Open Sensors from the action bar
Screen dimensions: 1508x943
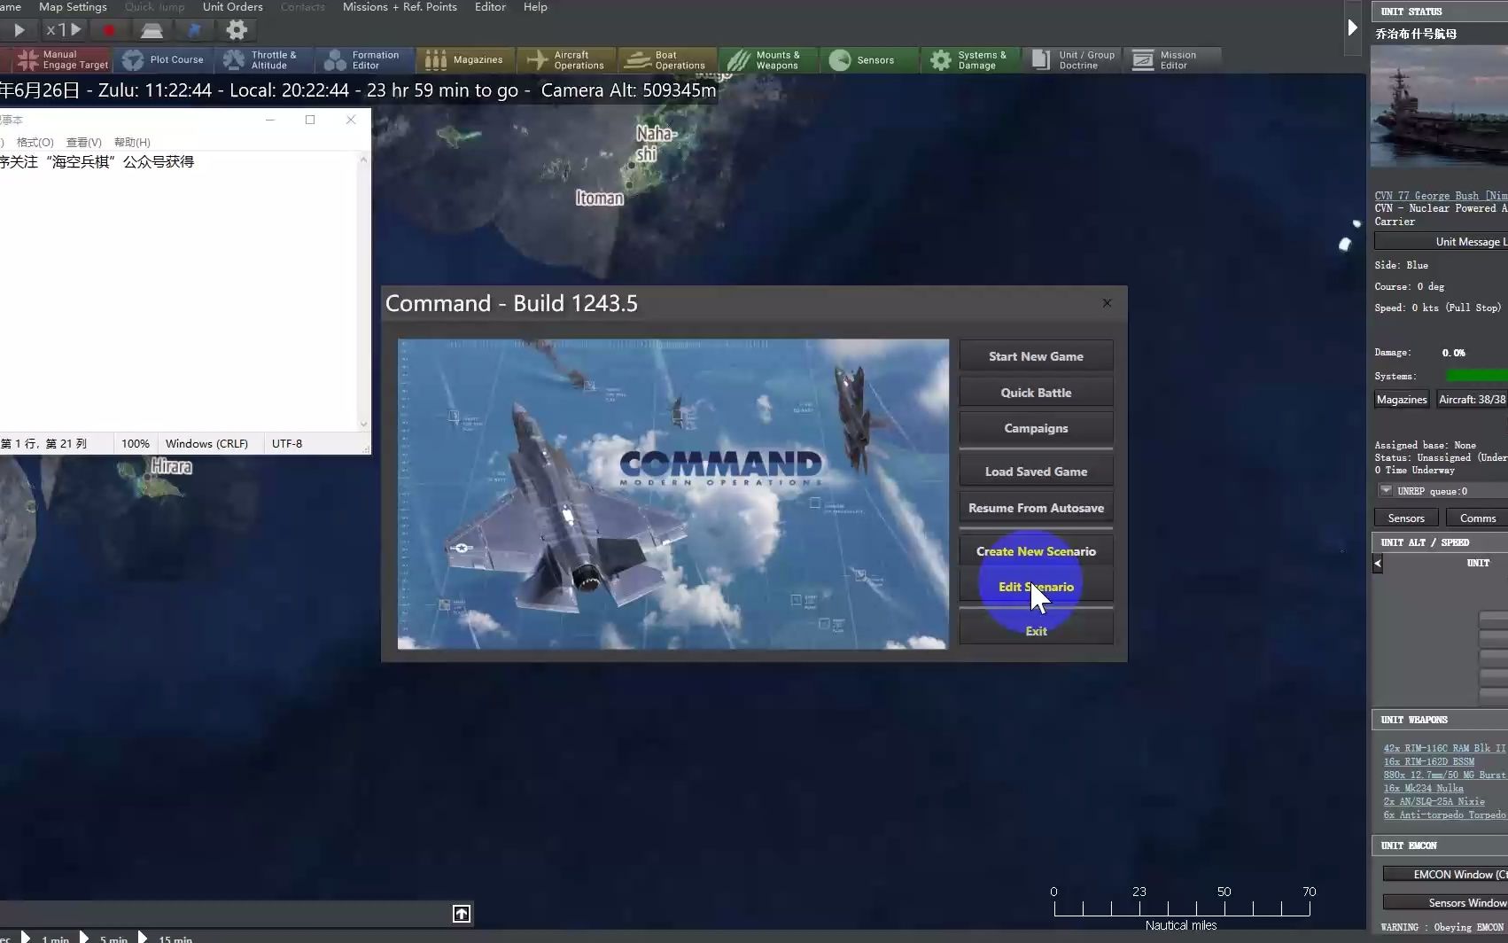click(869, 60)
